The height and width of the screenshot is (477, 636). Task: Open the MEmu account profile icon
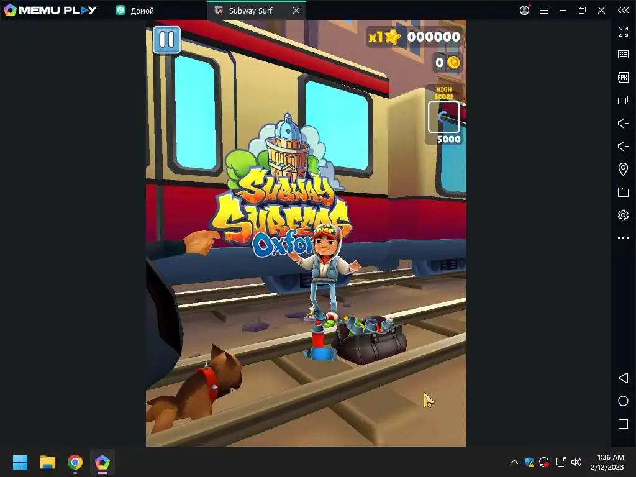[524, 10]
